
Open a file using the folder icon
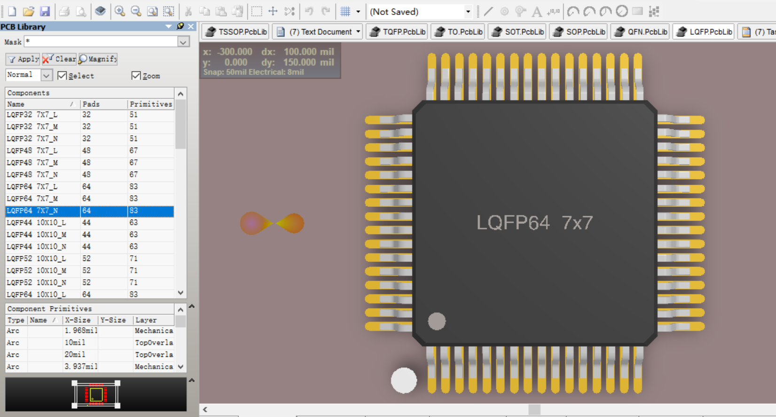tap(29, 11)
